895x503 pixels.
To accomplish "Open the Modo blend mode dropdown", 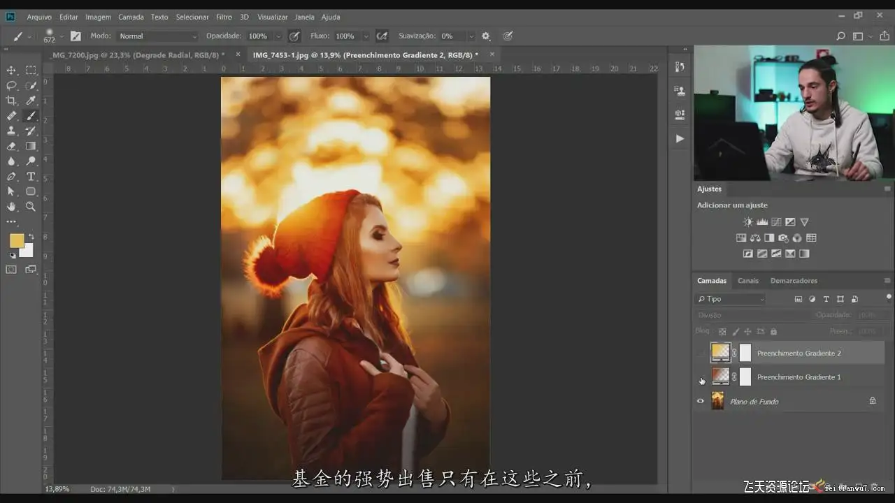I will point(158,36).
